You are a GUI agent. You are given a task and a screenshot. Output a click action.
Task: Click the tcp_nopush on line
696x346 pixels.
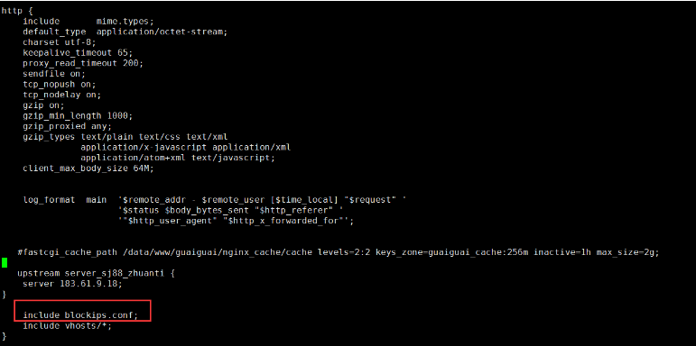click(x=60, y=84)
